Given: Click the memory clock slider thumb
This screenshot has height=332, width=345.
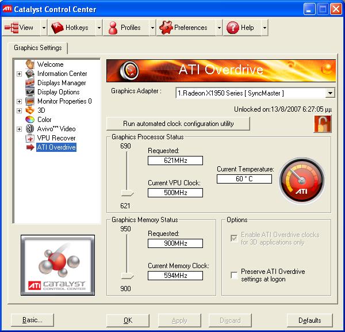Looking at the screenshot, I should [127, 276].
